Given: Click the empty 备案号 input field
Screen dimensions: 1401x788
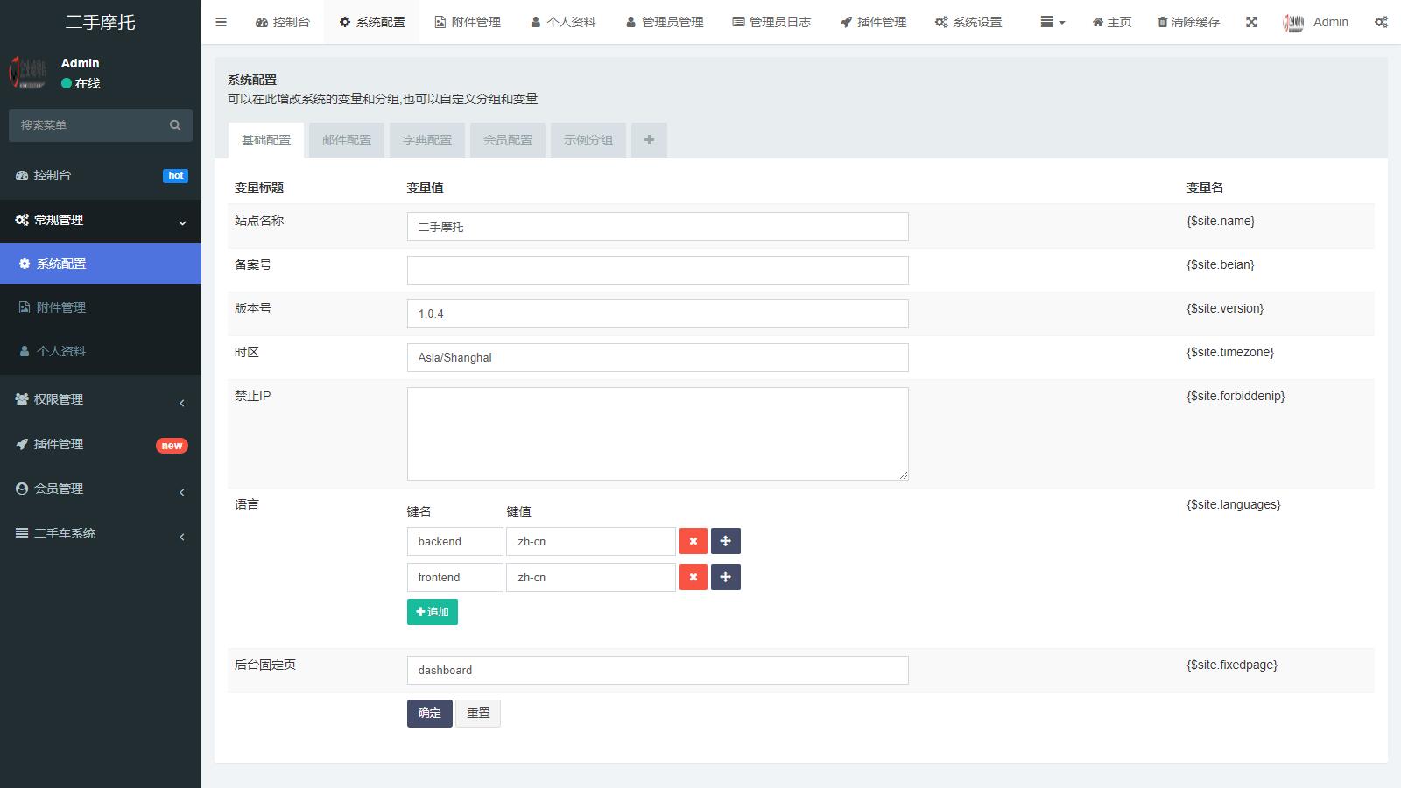Looking at the screenshot, I should point(657,270).
